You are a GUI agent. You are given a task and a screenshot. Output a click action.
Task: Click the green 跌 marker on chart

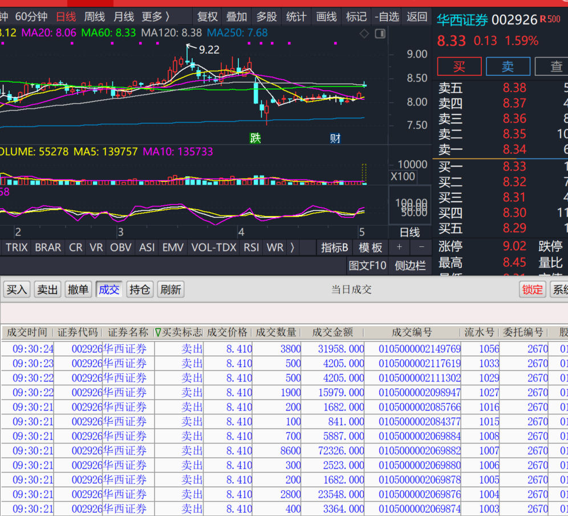click(255, 138)
